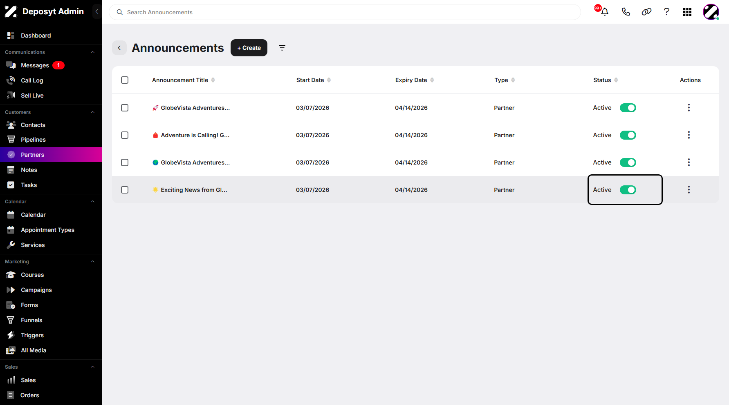
Task: Toggle Active switch for rocket GlobeVista row
Action: coord(628,108)
